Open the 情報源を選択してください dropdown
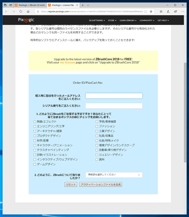The height and width of the screenshot is (217, 189). click(114, 175)
